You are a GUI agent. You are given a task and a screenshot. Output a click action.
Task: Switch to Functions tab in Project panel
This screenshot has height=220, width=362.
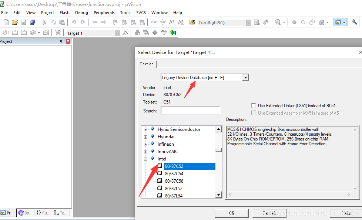(x=43, y=213)
